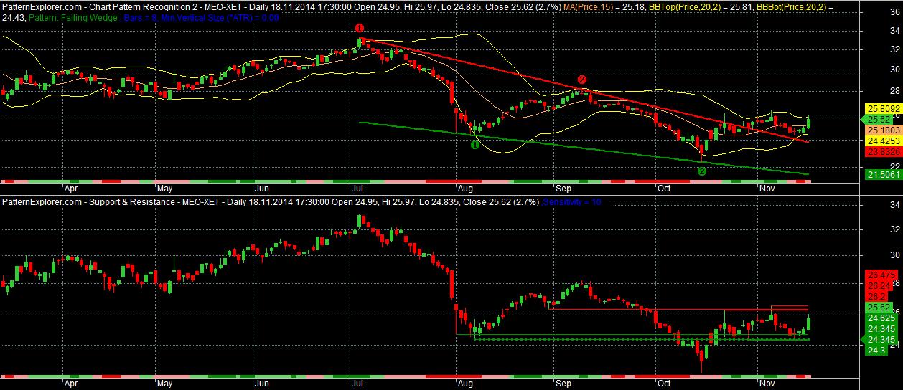Click green pivot marker 2 in October
Screen dimensions: 903x390
(702, 171)
